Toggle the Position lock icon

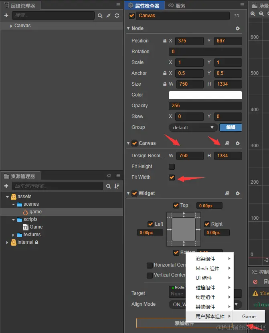point(165,41)
